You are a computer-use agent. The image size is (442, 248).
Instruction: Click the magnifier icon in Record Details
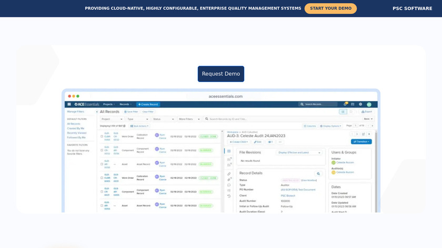point(318,173)
